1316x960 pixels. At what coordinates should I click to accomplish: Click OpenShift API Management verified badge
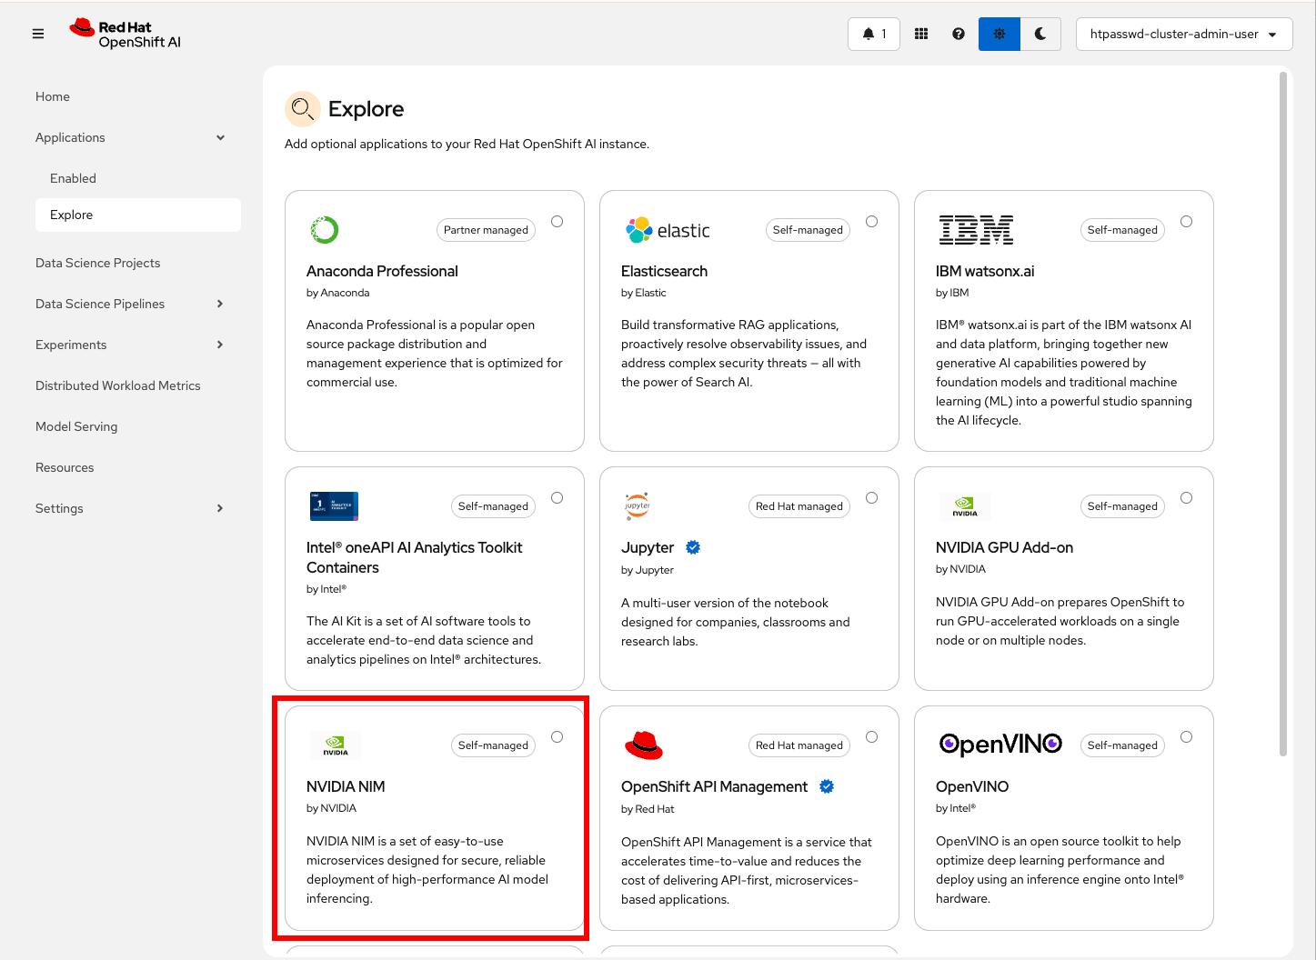(x=827, y=786)
